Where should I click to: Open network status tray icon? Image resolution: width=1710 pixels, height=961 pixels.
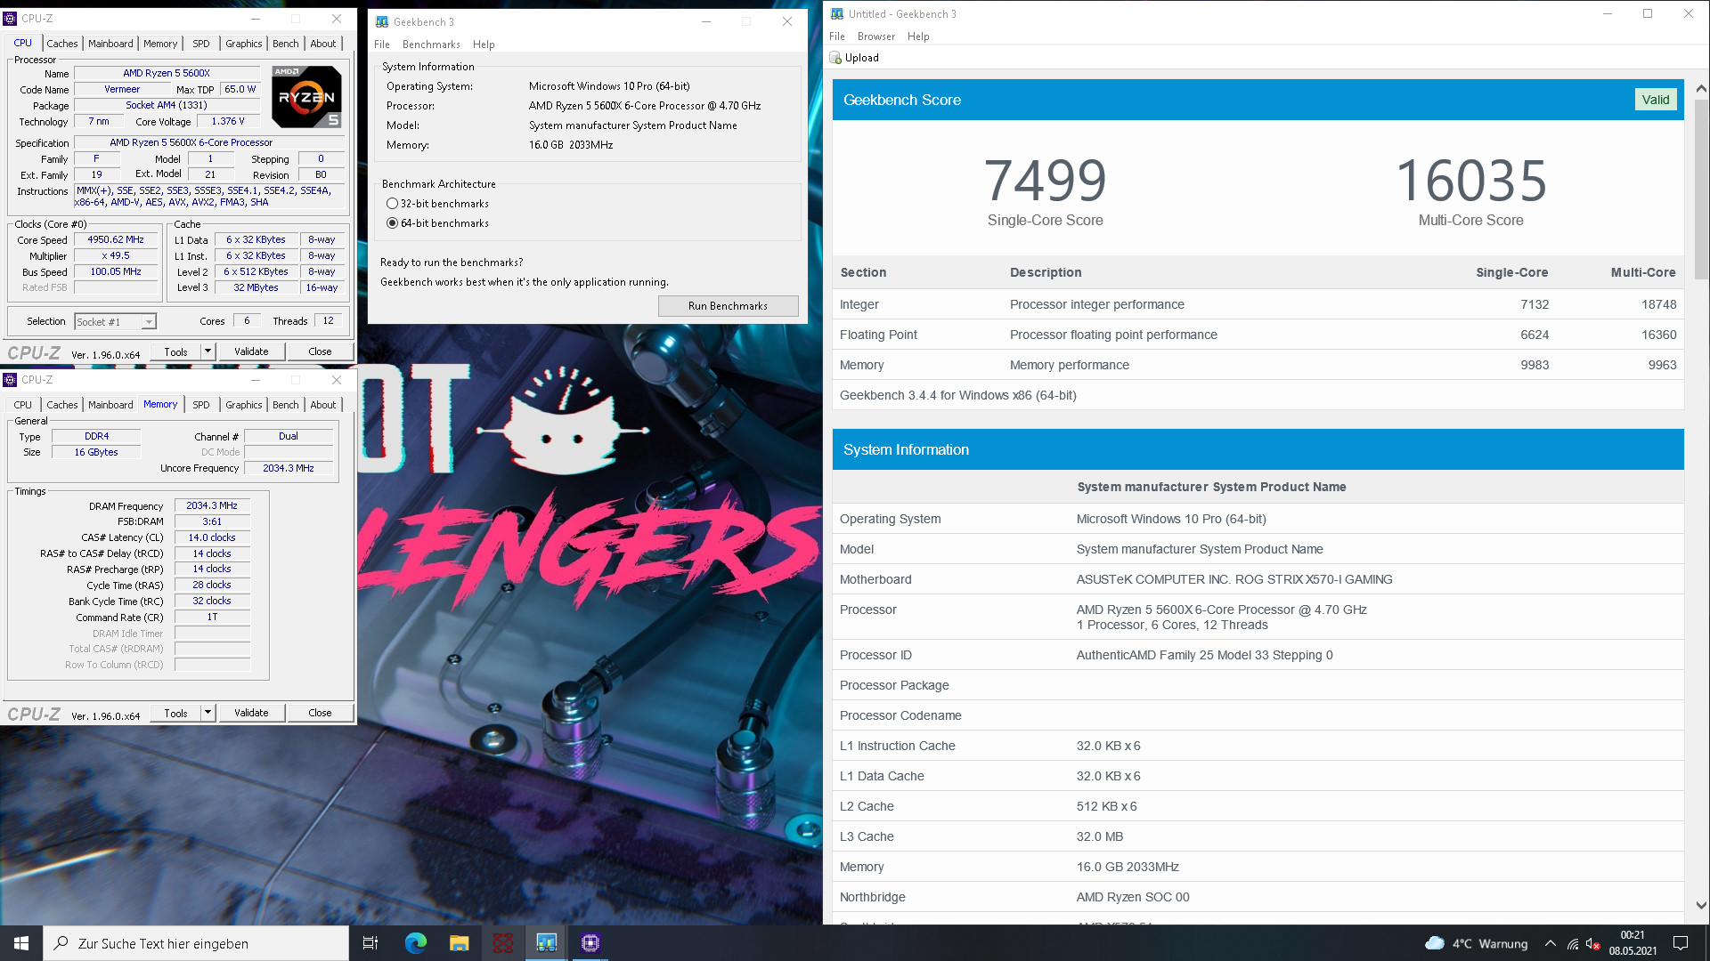click(x=1573, y=943)
